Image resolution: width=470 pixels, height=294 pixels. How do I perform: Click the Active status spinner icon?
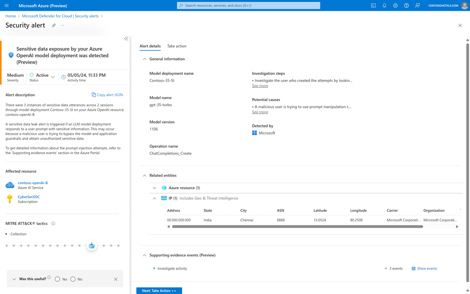[x=32, y=75]
